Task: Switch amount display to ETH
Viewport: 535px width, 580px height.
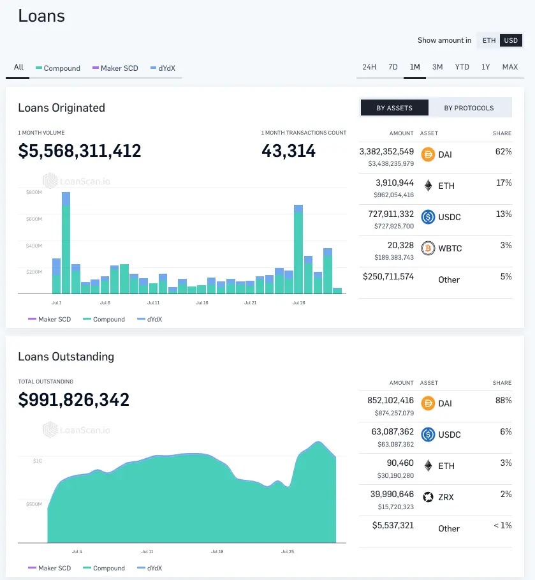Action: tap(488, 40)
